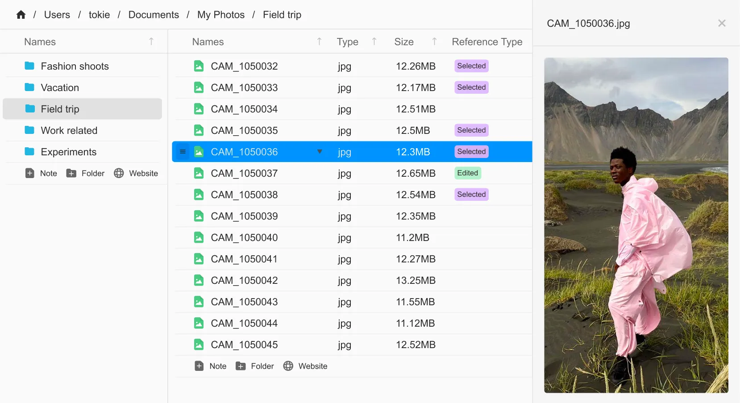Viewport: 740px width, 403px height.
Task: Sort file list by Type column arrow
Action: pos(374,42)
